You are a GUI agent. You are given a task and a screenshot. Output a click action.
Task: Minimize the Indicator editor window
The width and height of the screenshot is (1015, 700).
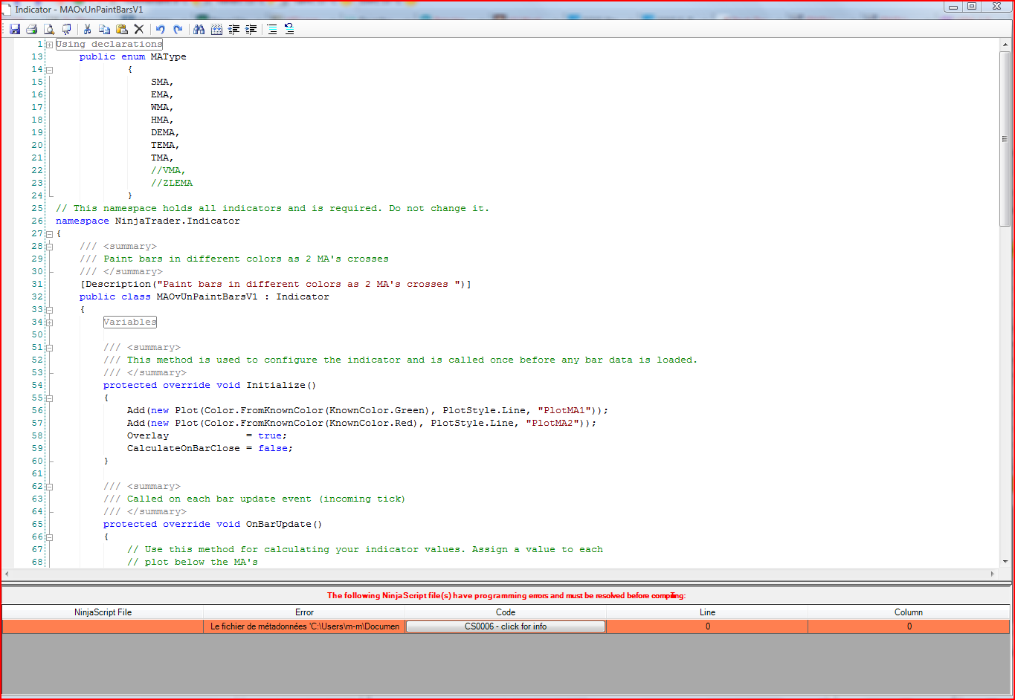(x=954, y=6)
